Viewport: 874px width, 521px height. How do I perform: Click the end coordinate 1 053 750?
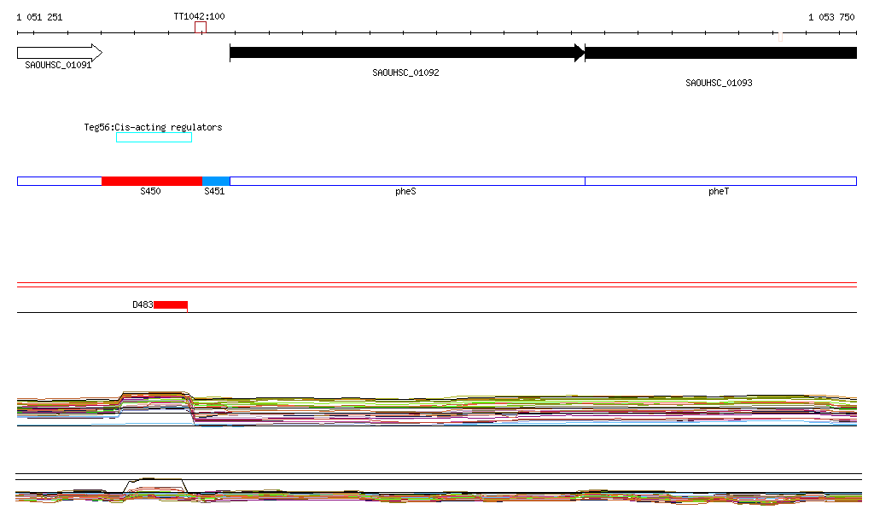coord(830,17)
